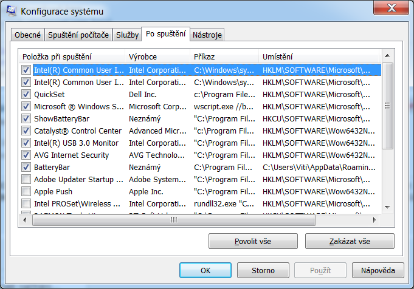The image size is (414, 289).
Task: Click Apple Inc. manufacturer cell
Action: click(x=146, y=191)
